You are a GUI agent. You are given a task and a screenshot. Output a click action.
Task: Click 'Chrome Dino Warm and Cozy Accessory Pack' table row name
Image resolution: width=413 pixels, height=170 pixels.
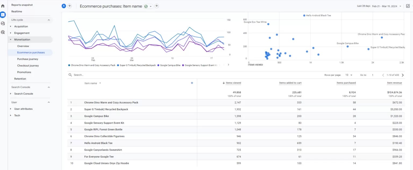(111, 103)
